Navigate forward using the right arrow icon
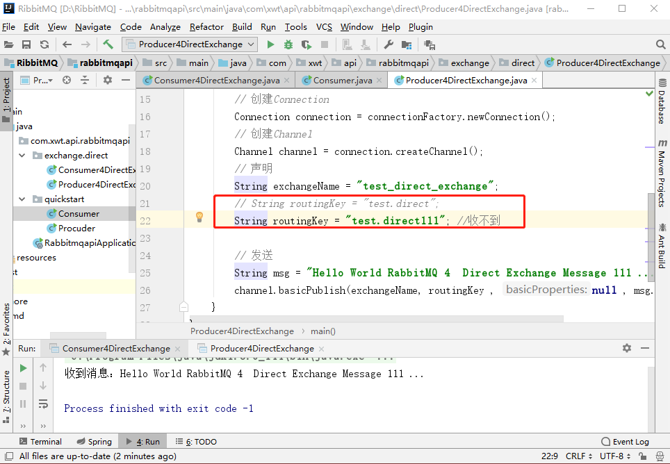 tap(85, 44)
